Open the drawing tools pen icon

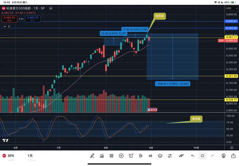coord(92,156)
